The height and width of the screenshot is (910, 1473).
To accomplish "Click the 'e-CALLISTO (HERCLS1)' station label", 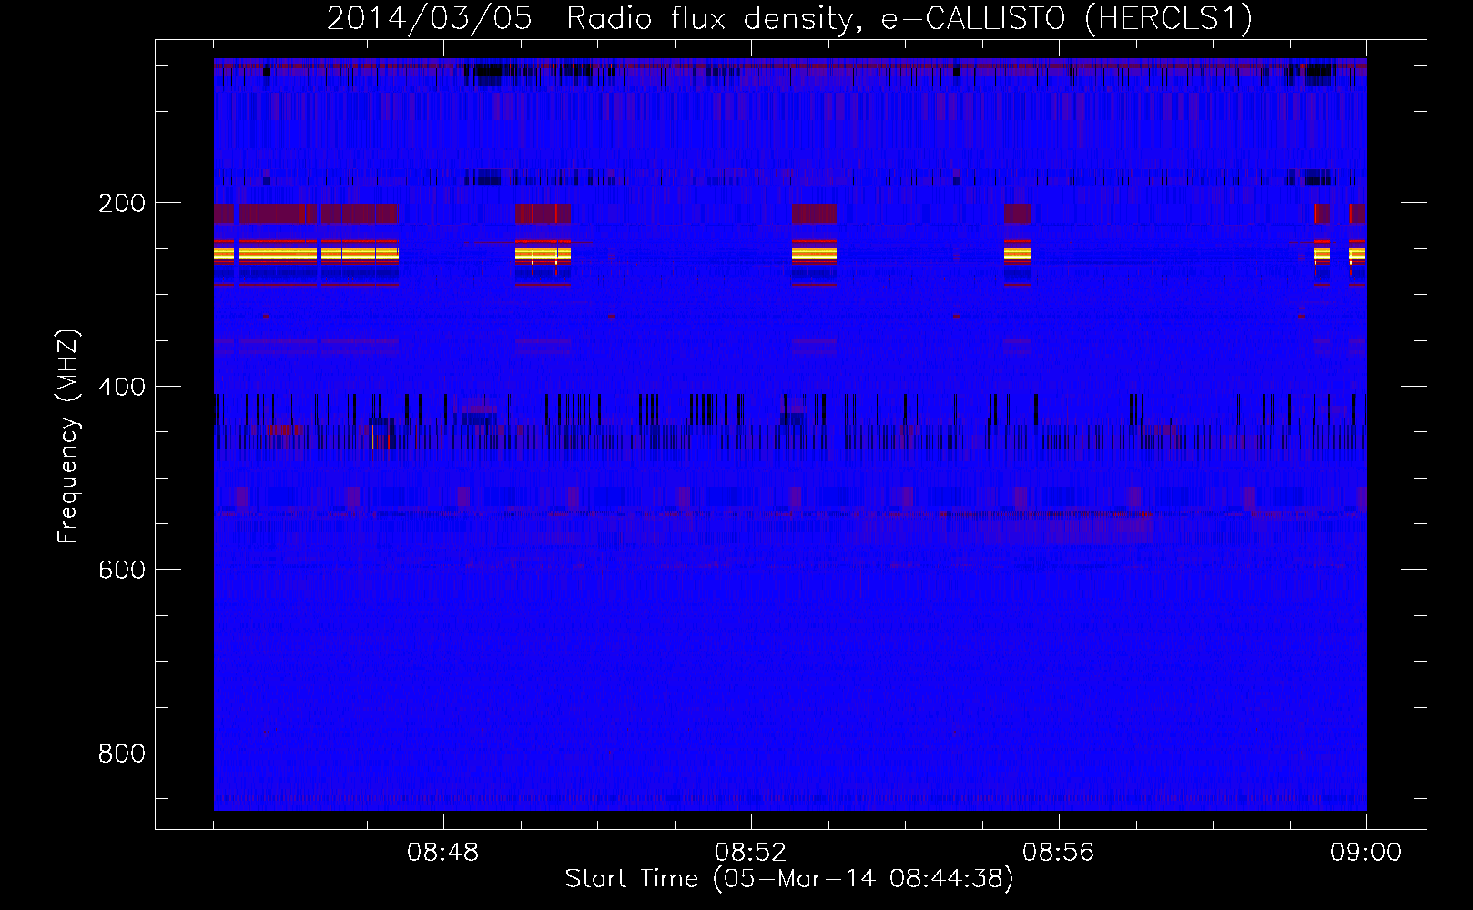I will pyautogui.click(x=1067, y=19).
